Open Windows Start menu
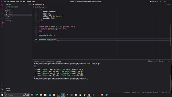Viewport: 172px width, 97px height. pyautogui.click(x=2, y=95)
